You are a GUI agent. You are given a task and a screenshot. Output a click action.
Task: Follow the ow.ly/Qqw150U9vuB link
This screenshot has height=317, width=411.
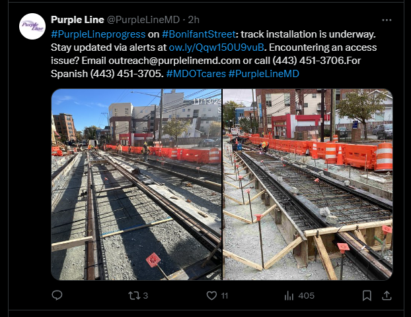pyautogui.click(x=216, y=47)
